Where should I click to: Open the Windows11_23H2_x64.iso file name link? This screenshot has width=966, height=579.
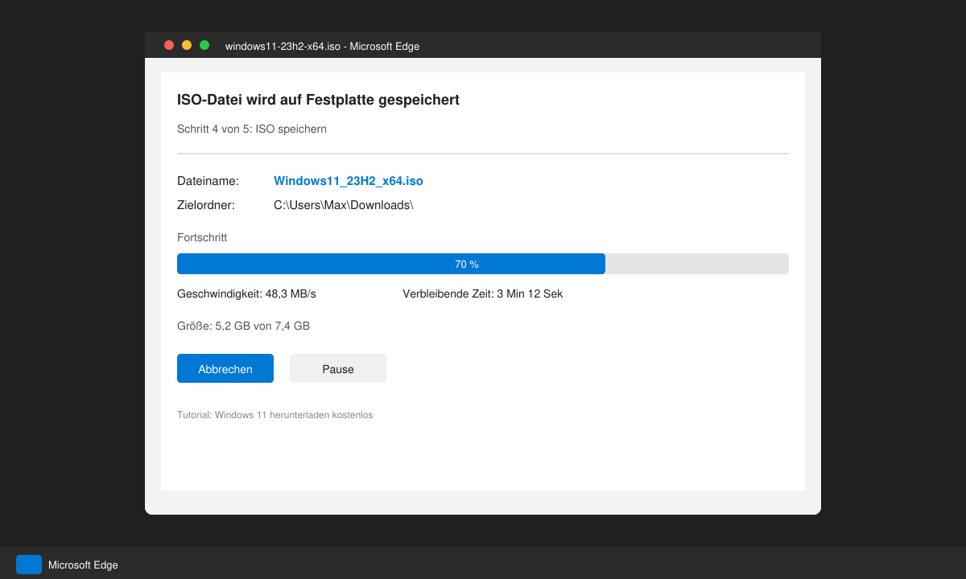pyautogui.click(x=349, y=181)
